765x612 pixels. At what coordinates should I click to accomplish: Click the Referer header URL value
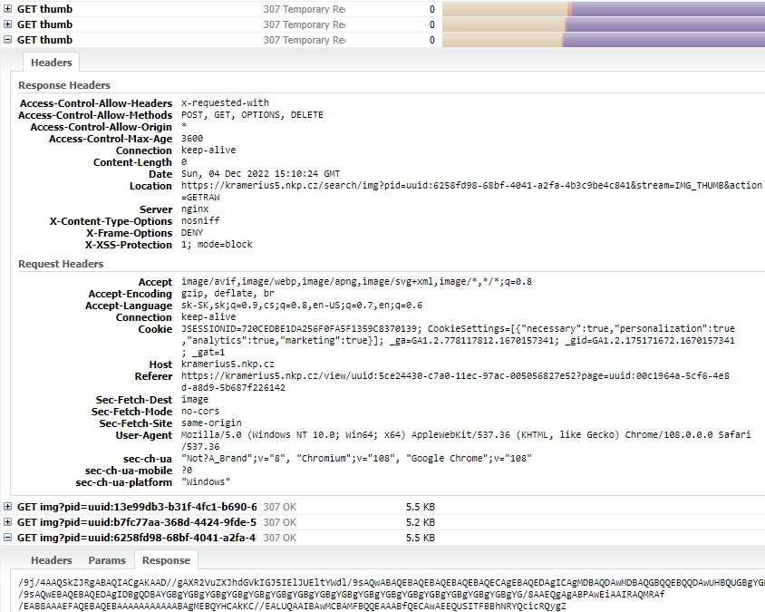(x=455, y=375)
